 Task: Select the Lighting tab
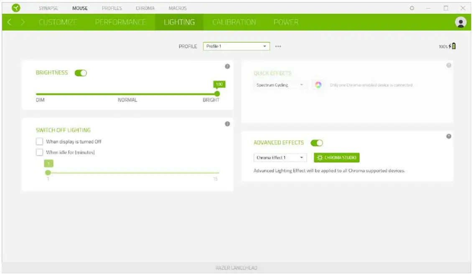[179, 22]
